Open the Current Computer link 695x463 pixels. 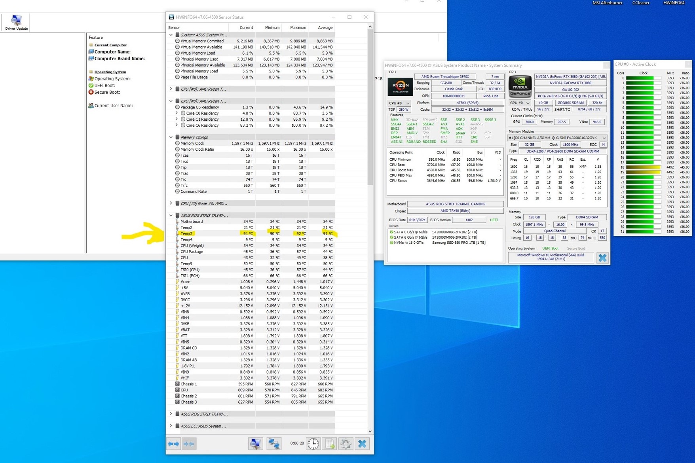point(110,45)
